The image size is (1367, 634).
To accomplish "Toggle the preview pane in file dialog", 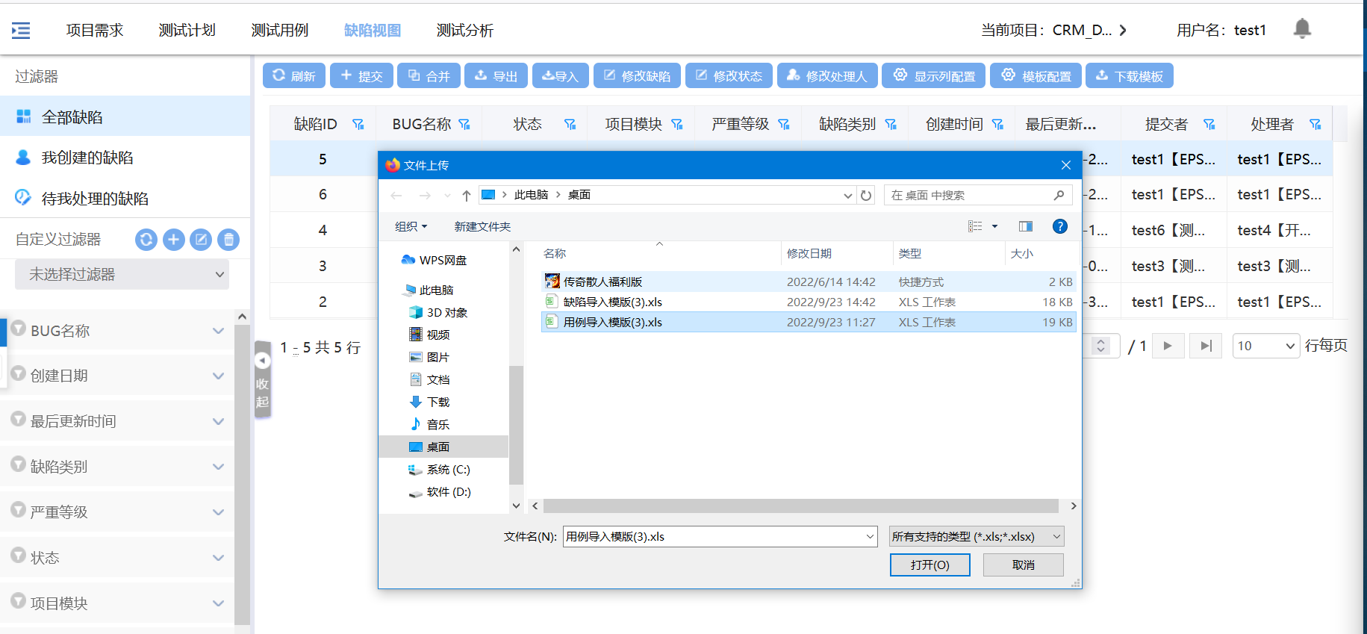I will (x=1025, y=226).
